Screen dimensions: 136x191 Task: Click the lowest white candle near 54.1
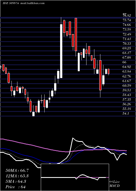coord(33,114)
